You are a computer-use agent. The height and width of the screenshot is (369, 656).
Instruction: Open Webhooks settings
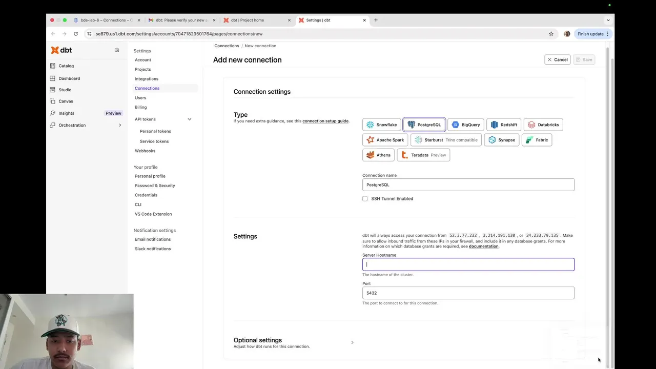coord(145,151)
